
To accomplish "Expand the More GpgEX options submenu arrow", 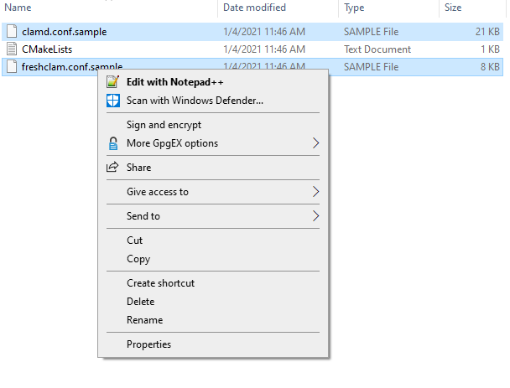I will tap(315, 143).
